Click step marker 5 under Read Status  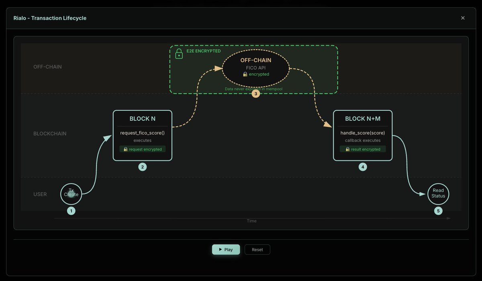click(438, 211)
